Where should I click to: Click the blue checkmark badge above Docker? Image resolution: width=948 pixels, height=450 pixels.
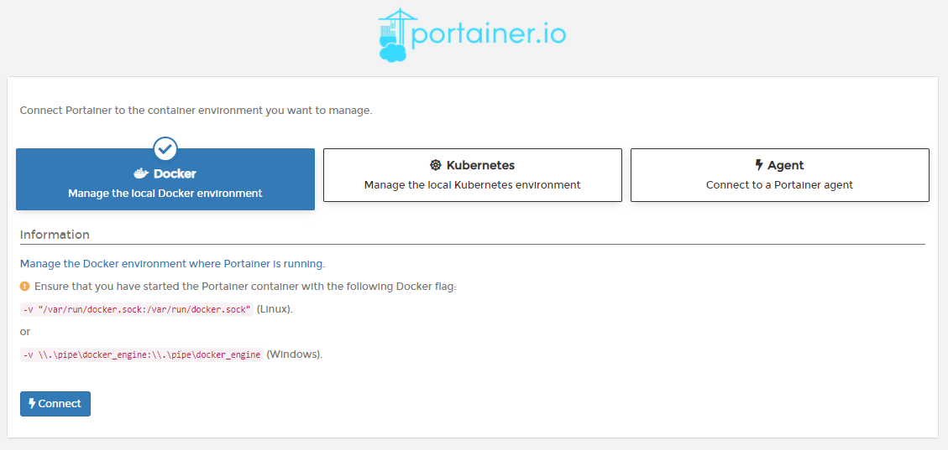pos(165,149)
